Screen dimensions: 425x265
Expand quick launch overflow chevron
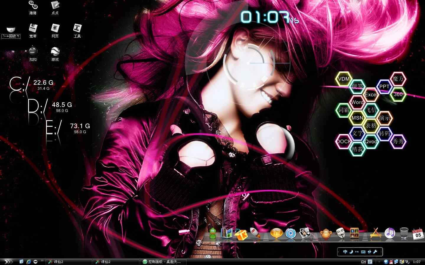tap(42, 261)
